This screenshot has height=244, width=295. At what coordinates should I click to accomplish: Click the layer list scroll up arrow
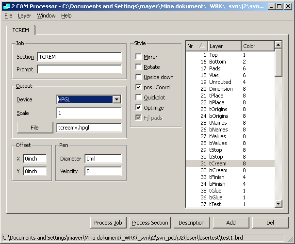(278, 45)
